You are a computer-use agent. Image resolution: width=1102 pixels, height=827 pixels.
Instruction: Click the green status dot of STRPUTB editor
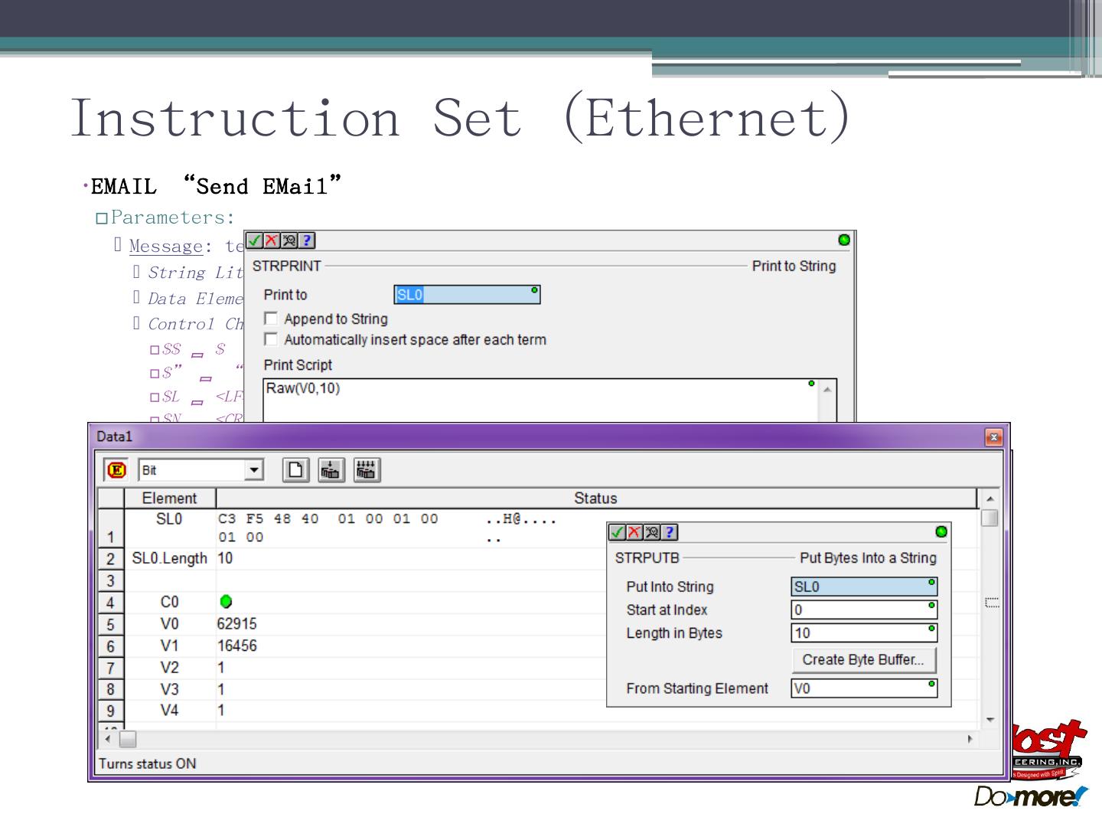[x=941, y=531]
